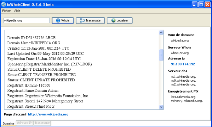Click the 'Nom de domaine' heading
This screenshot has height=127, width=212.
181,35
